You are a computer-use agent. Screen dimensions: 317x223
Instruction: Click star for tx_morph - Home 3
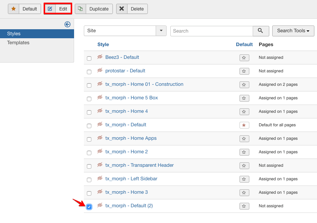tap(244, 193)
